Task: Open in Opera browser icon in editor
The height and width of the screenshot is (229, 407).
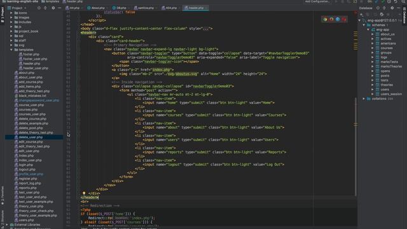Action: pyautogui.click(x=344, y=19)
